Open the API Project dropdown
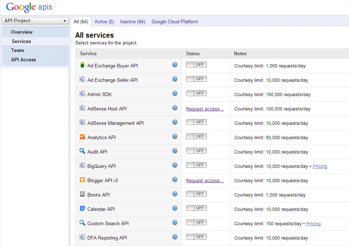Image resolution: width=349 pixels, height=246 pixels. pyautogui.click(x=35, y=21)
